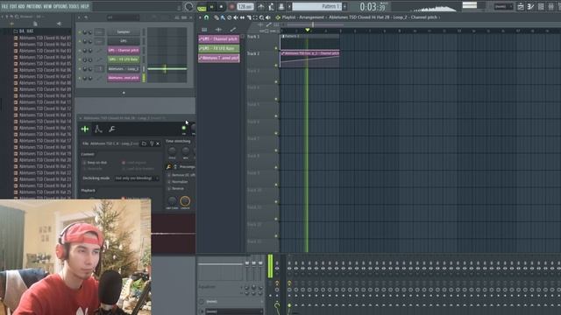Click the 0:03:39 time display
The width and height of the screenshot is (561, 315).
click(x=373, y=7)
